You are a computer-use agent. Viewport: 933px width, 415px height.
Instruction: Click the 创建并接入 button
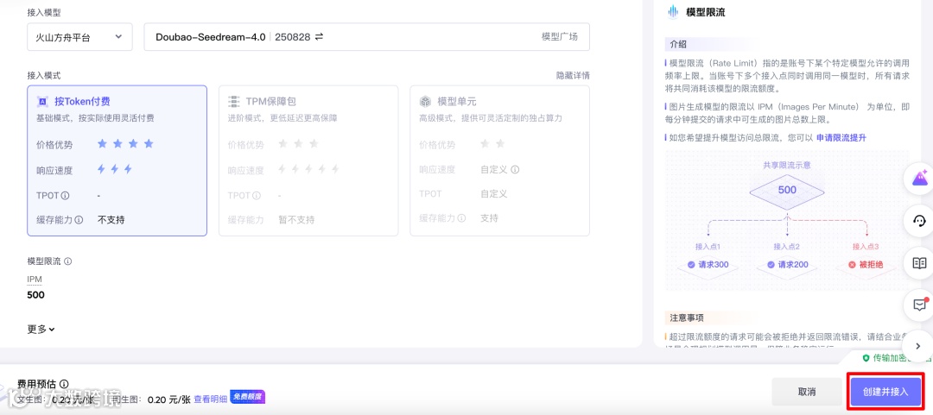pos(885,392)
